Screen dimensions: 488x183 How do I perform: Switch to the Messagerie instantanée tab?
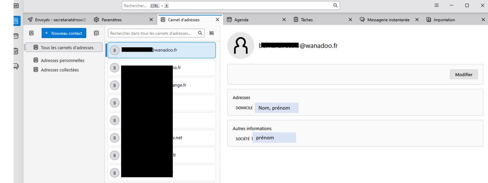point(389,19)
